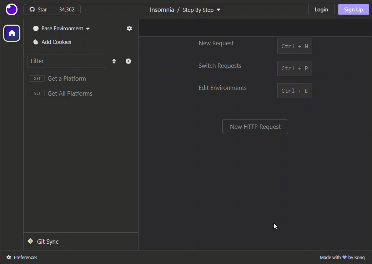Click the New Request label
The height and width of the screenshot is (264, 372).
[216, 44]
